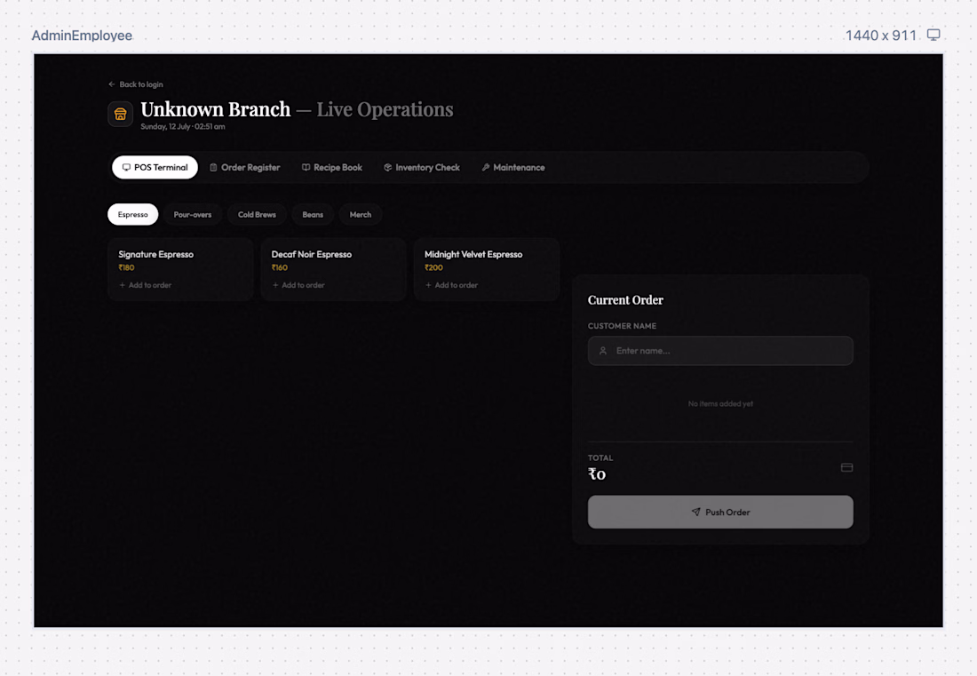Click the back arrow icon beside Back to login
Viewport: 977px width, 676px height.
[112, 84]
